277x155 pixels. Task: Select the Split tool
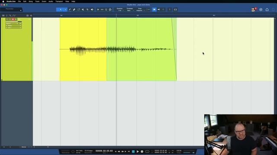point(83,9)
